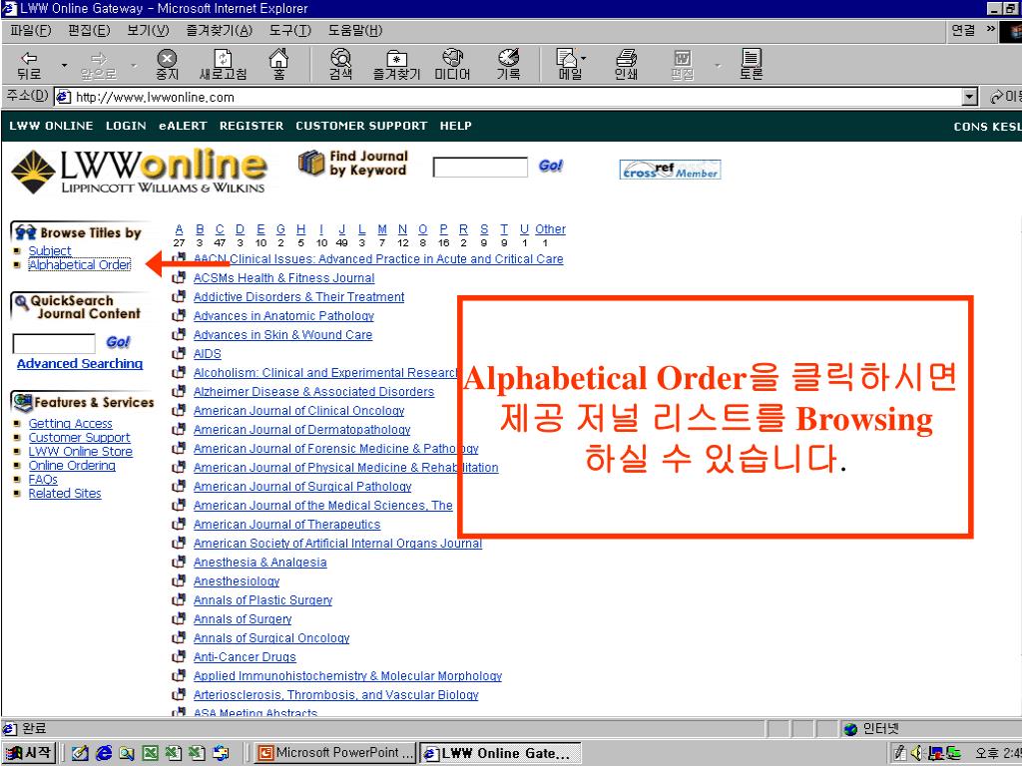This screenshot has height=766, width=1022.
Task: Click the FAQs link
Action: pos(43,480)
